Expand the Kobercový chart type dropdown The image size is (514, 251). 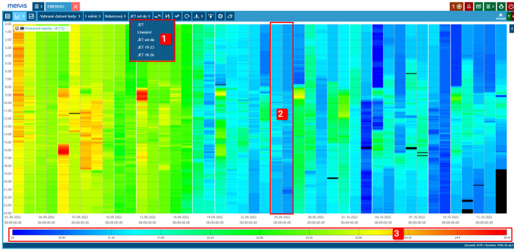click(116, 16)
